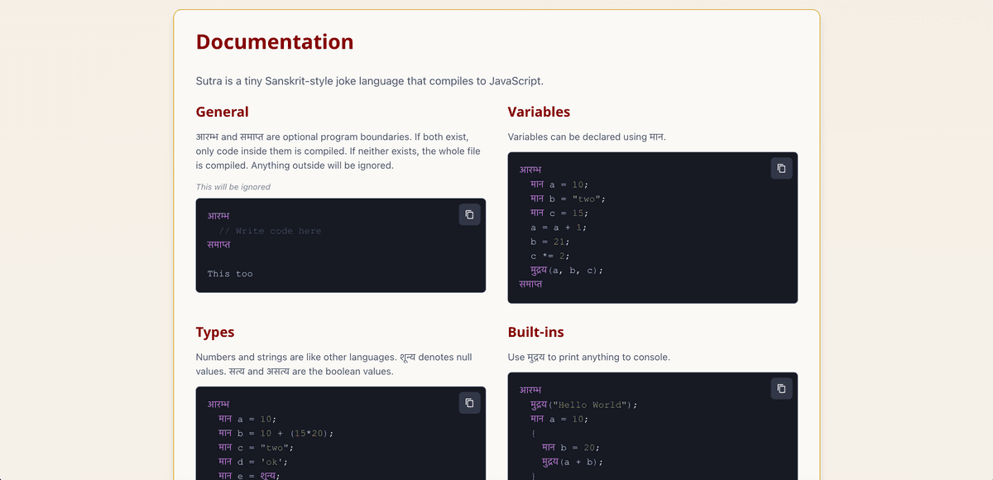Click the Built-ins section heading
Viewport: 993px width, 480px height.
pyautogui.click(x=535, y=332)
